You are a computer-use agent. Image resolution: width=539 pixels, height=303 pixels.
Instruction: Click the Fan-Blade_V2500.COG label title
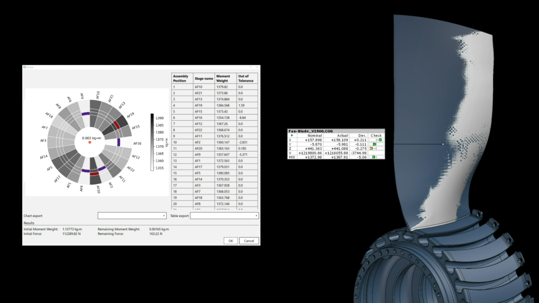coord(311,131)
